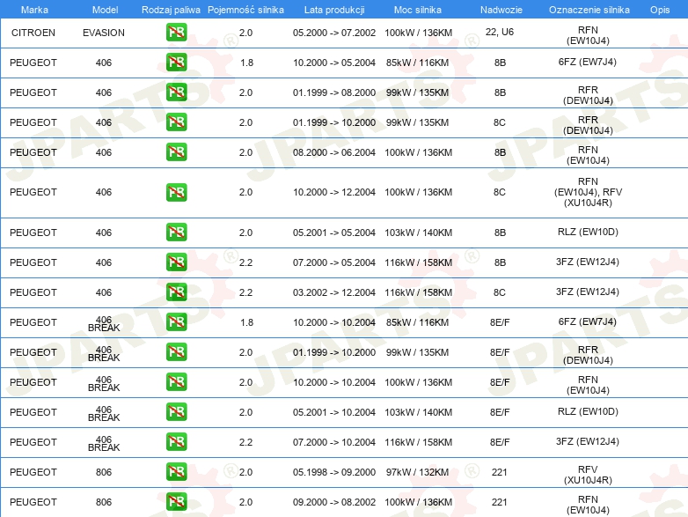
Task: Click the Pojemność silnika column header
Action: pos(245,10)
